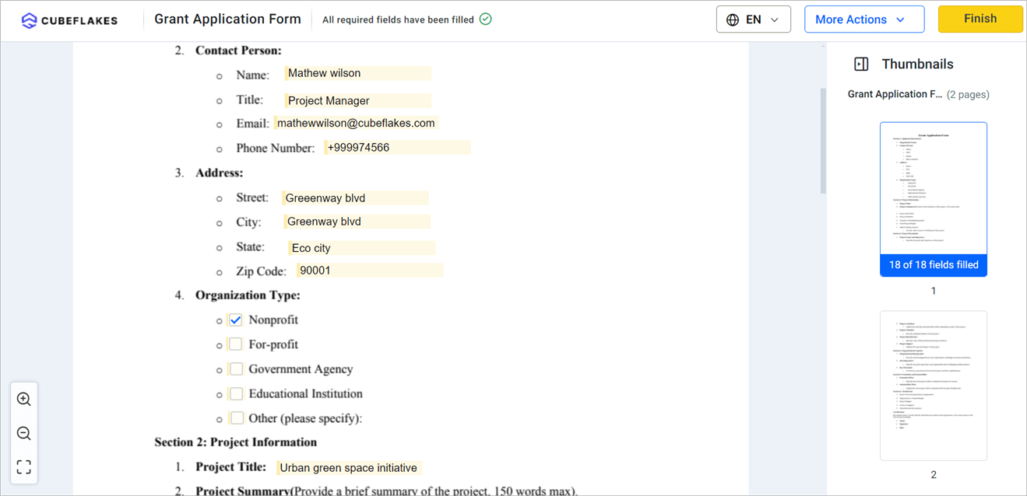Click the 'Grant Application F...' file name in Thumbnails

tap(895, 94)
